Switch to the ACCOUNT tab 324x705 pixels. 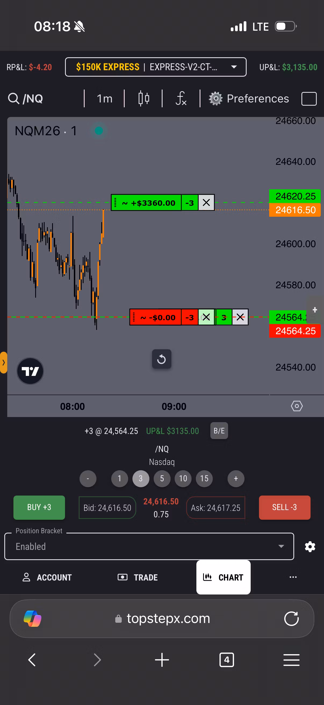[x=47, y=578]
